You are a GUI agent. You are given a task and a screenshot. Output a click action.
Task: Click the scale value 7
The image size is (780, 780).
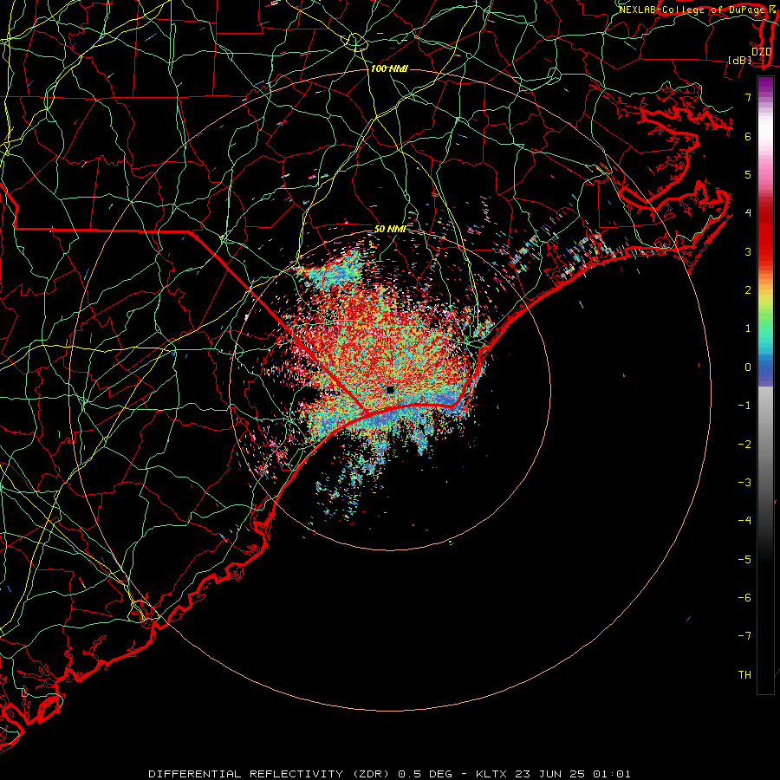point(748,97)
